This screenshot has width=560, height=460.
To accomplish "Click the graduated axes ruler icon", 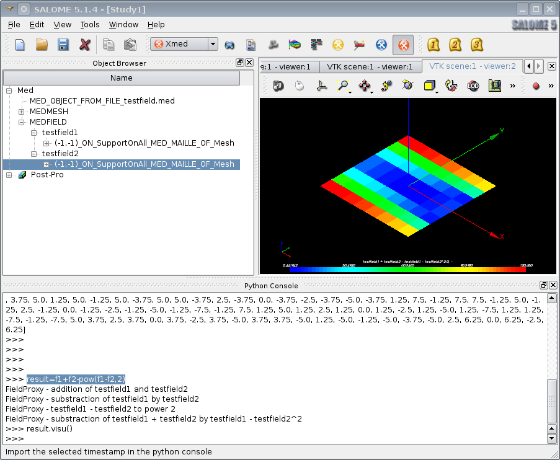I will 495,86.
